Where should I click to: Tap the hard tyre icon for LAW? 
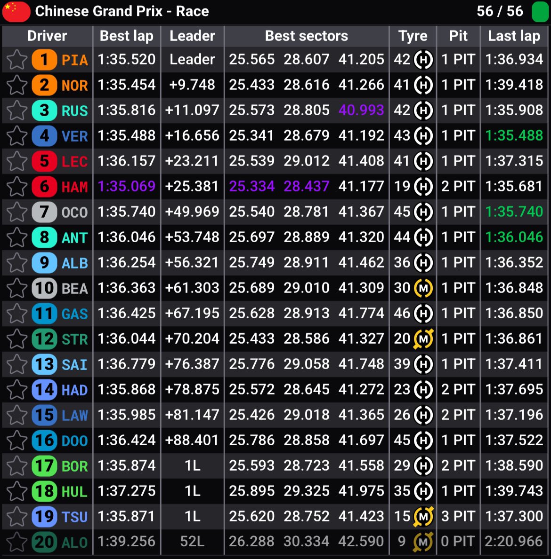(423, 415)
